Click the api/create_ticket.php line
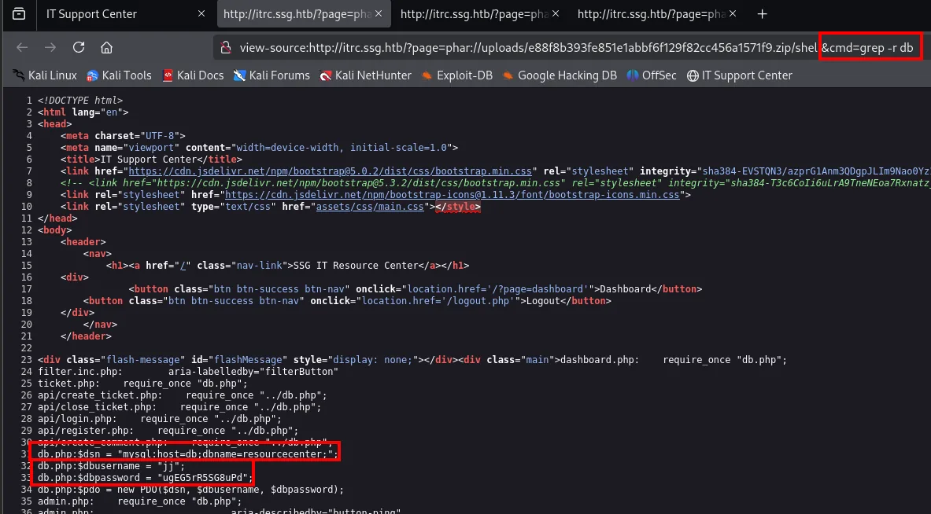931x514 pixels. coord(183,395)
